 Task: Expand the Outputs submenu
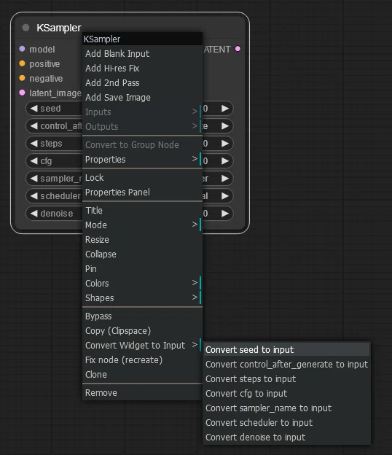(x=142, y=127)
